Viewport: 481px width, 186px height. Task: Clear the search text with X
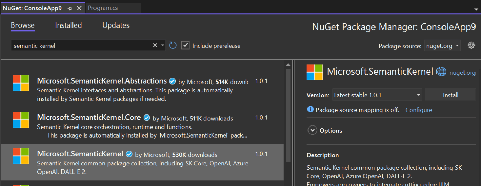click(x=155, y=45)
